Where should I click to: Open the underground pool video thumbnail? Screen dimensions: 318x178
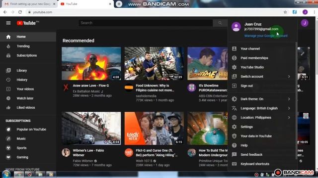[x=208, y=129]
